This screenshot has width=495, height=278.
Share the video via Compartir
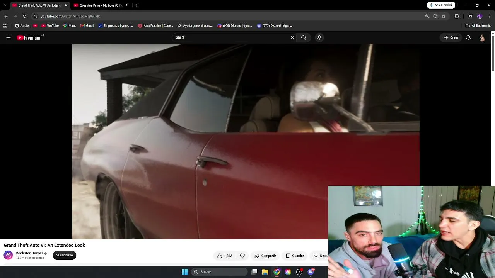click(x=265, y=256)
